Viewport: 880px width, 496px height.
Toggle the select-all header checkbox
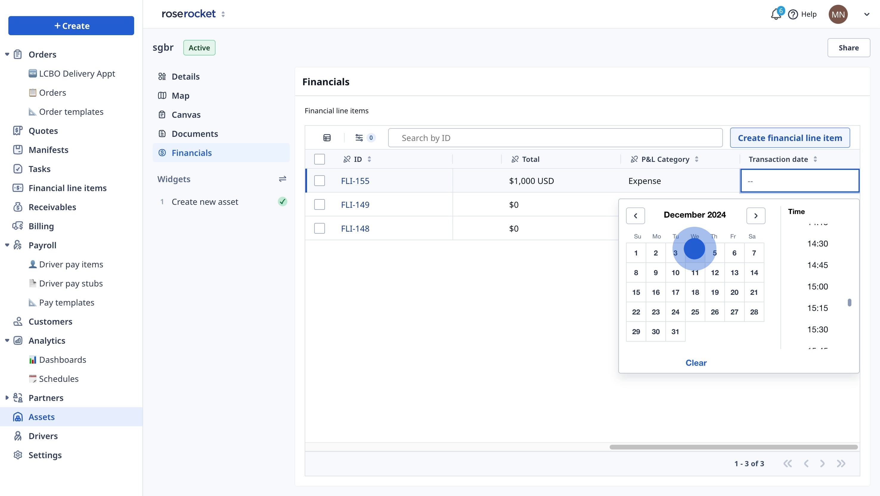pos(319,159)
